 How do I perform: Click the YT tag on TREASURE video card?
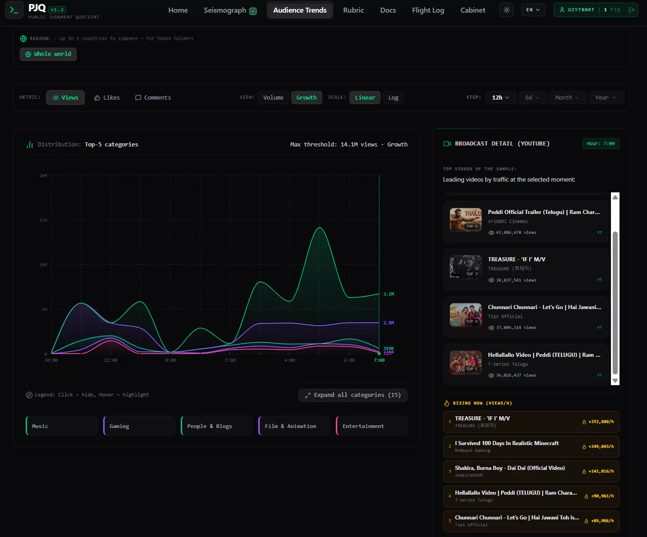click(x=600, y=280)
